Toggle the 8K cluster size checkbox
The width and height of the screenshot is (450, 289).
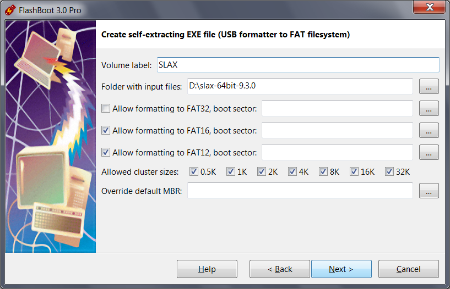(323, 171)
